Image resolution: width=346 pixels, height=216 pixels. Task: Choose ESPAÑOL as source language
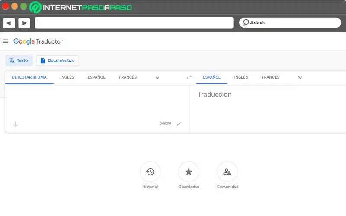click(x=96, y=77)
